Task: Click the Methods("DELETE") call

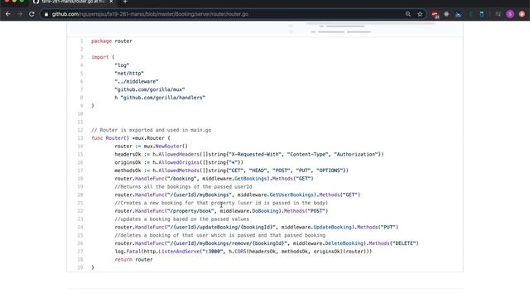Action: 394,243
